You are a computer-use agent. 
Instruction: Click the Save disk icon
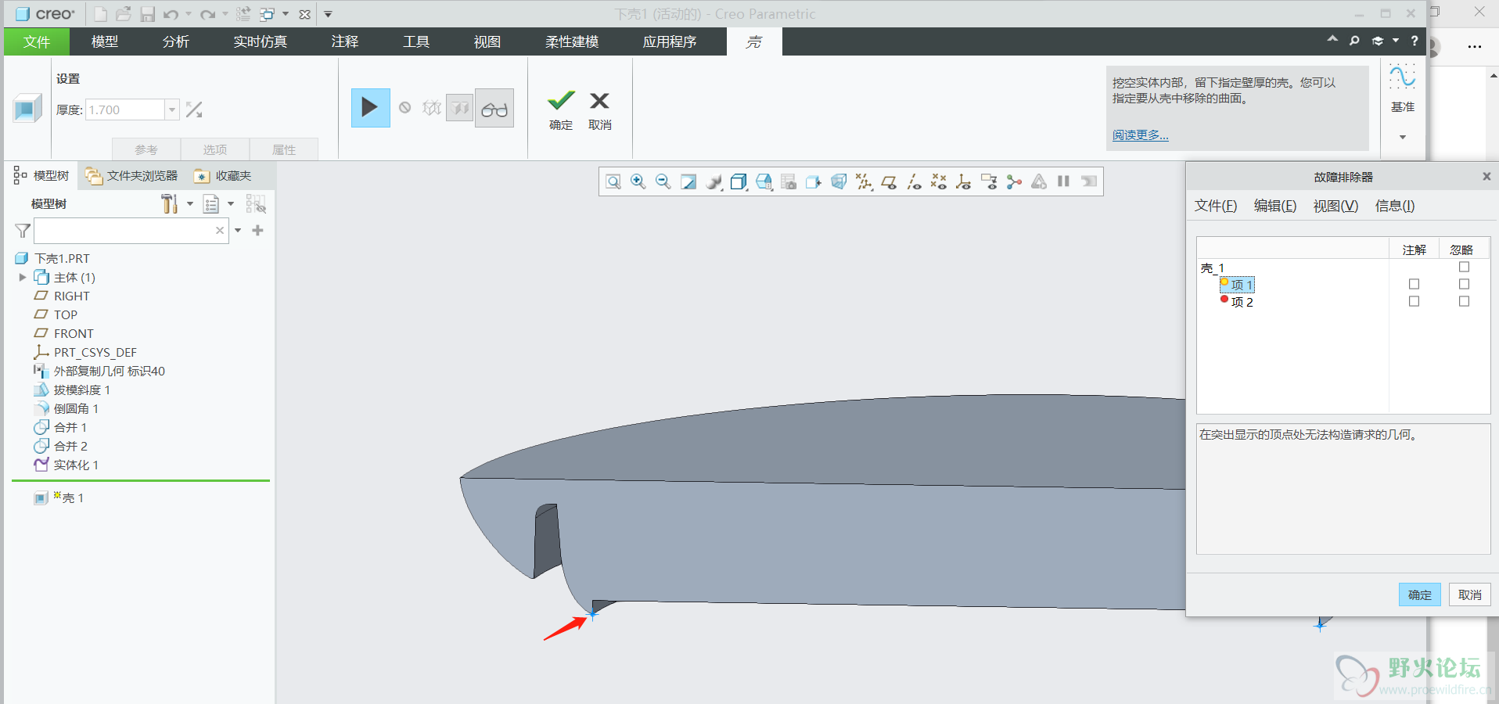tap(147, 14)
